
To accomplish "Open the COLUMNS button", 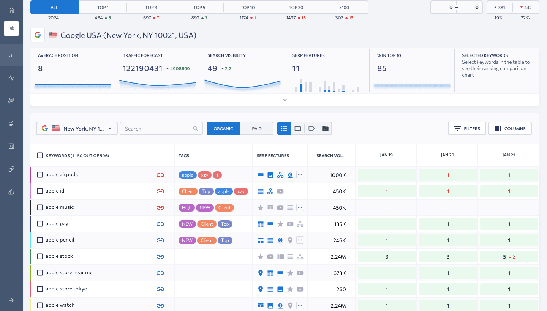I will 510,128.
